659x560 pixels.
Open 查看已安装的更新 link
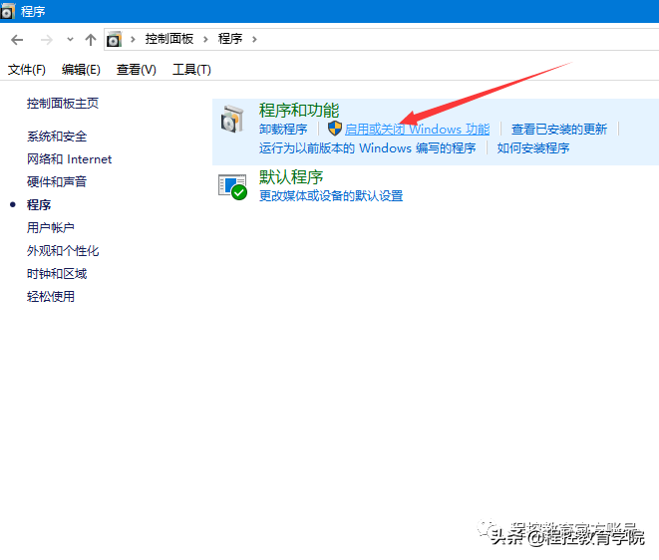pos(559,130)
